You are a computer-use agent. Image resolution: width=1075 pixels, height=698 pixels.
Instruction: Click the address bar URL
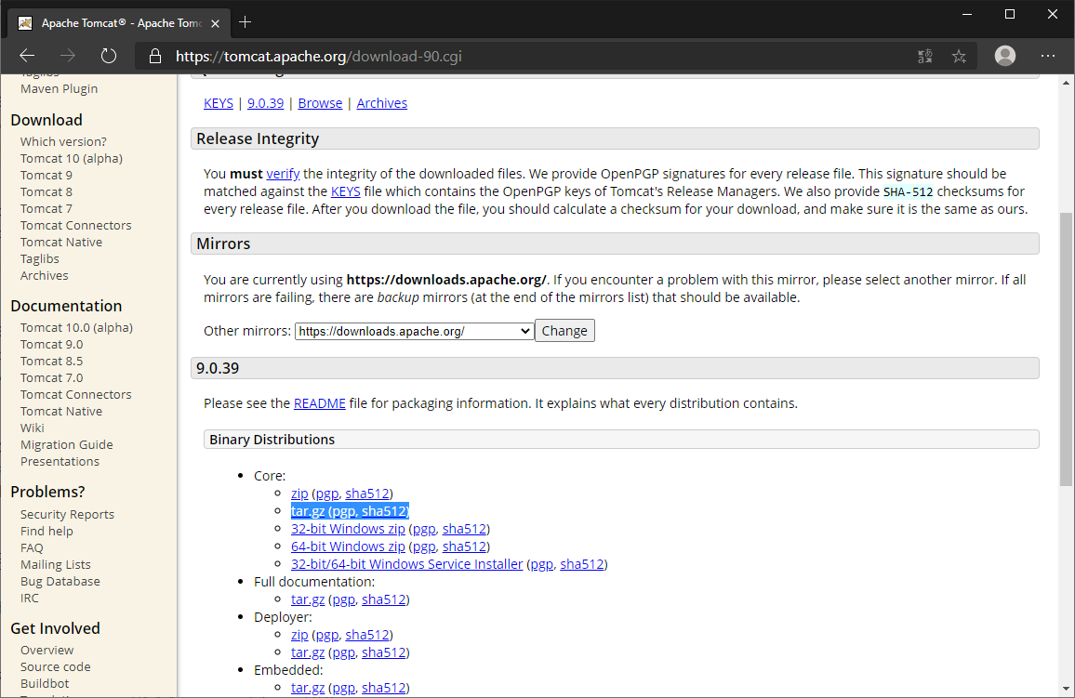click(319, 56)
